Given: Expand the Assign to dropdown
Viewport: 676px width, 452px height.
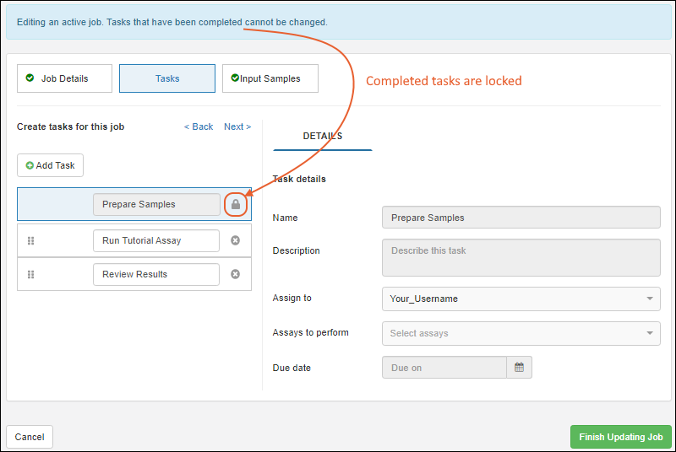Looking at the screenshot, I should (x=650, y=299).
